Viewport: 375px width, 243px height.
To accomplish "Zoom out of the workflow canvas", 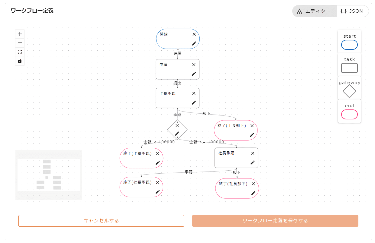I will (x=20, y=43).
